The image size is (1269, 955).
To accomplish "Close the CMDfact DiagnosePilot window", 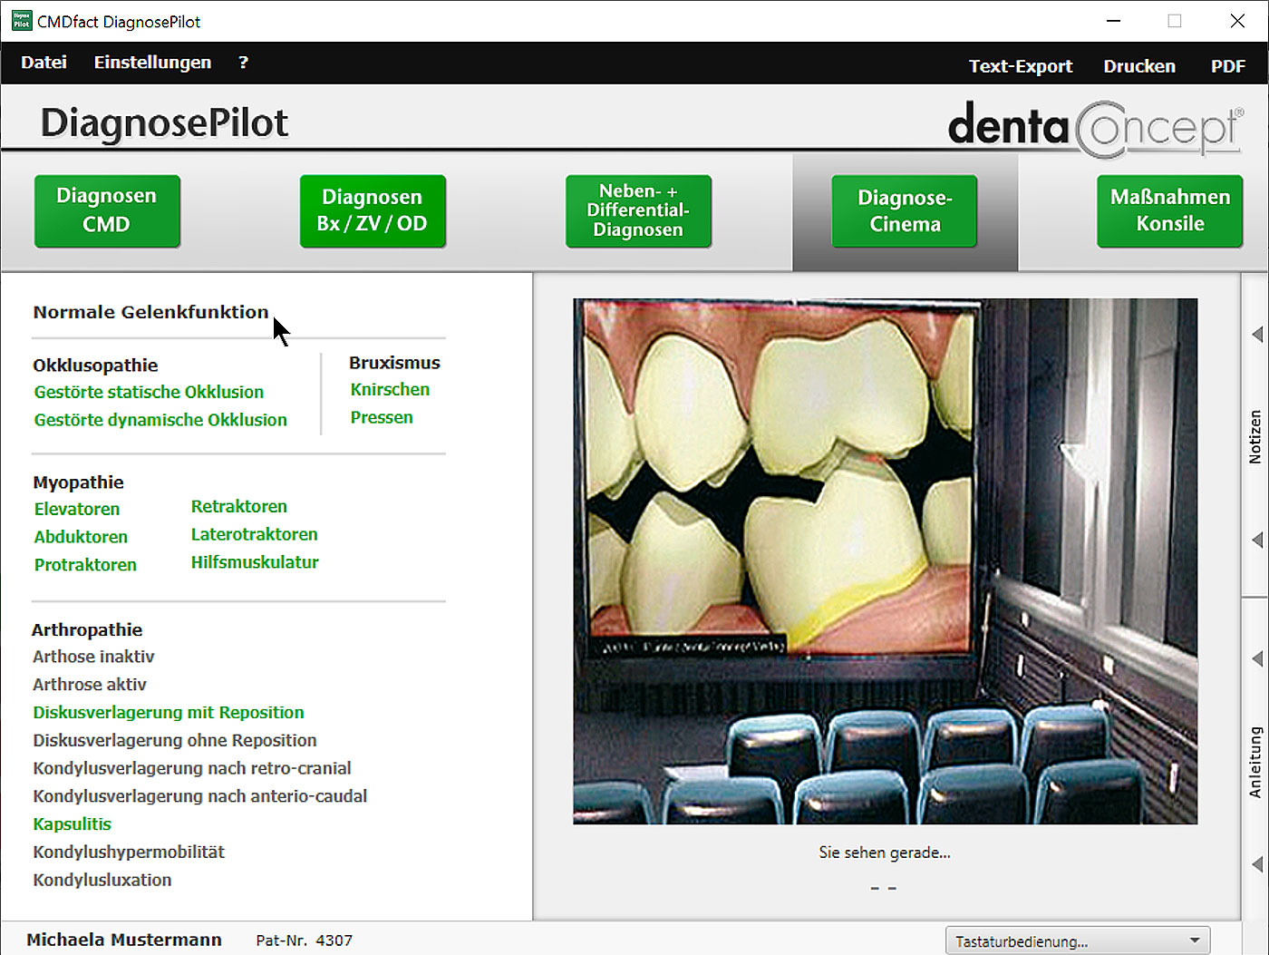I will [1237, 21].
